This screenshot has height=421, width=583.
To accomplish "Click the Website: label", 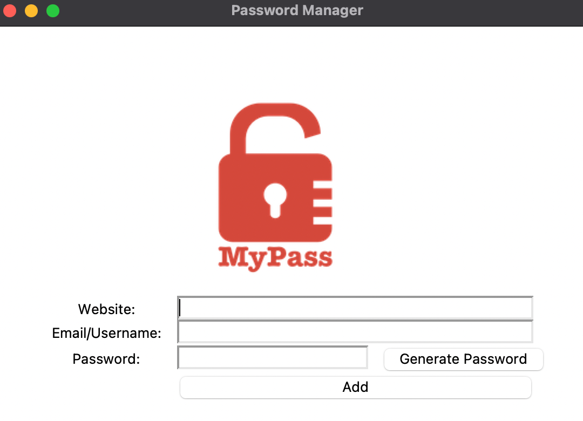I will pyautogui.click(x=106, y=309).
